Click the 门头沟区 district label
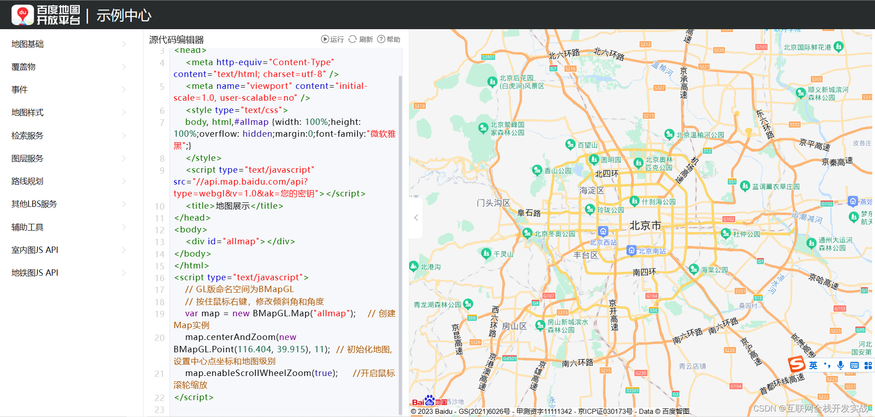875x417 pixels. [494, 203]
